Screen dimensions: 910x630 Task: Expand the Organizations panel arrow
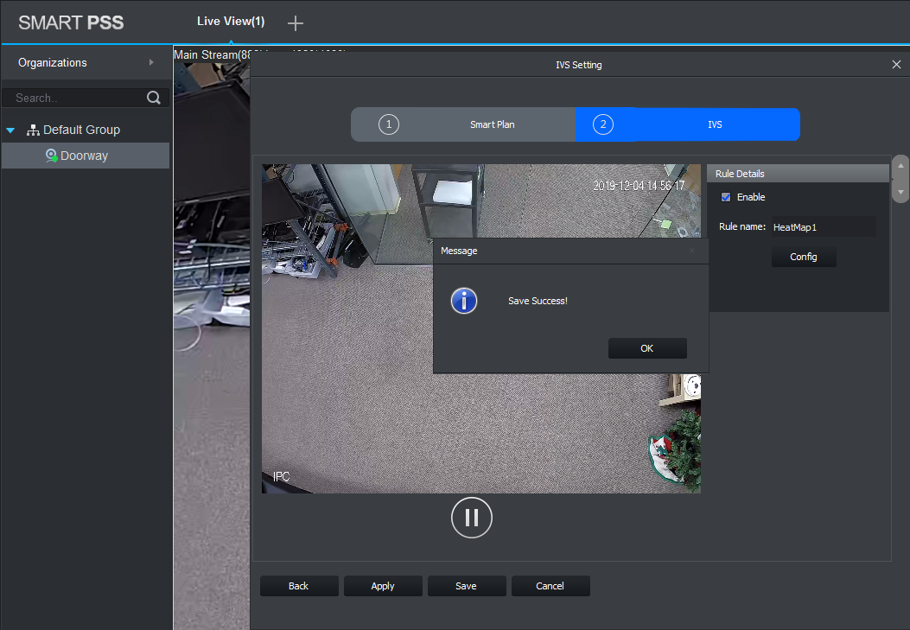coord(151,62)
